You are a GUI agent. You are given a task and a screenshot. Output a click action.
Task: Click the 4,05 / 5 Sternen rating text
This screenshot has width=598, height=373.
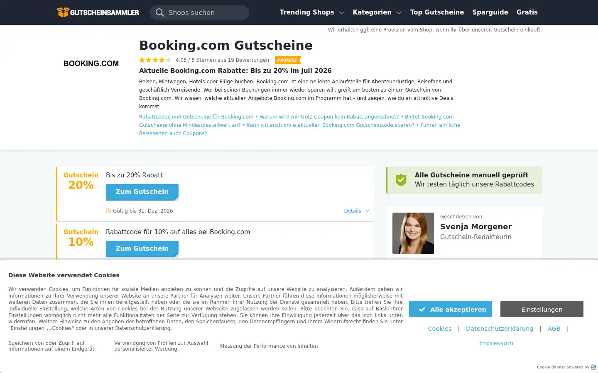point(222,60)
